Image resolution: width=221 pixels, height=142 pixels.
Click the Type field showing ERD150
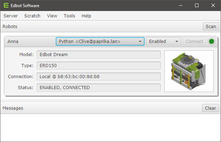coord(99,66)
